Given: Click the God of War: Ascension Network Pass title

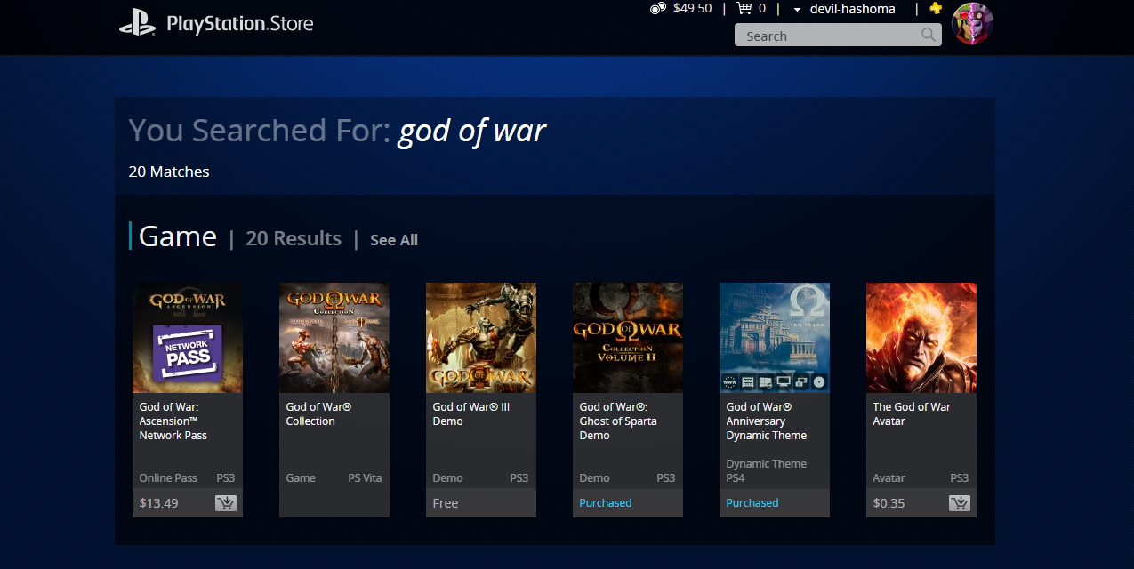Looking at the screenshot, I should (174, 421).
